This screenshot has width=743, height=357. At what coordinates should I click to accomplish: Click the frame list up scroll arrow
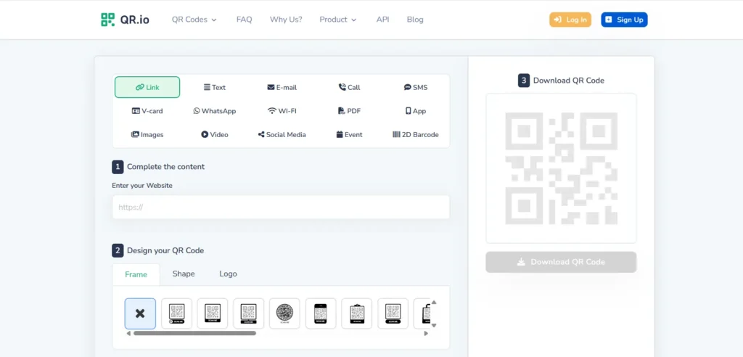[x=434, y=302]
